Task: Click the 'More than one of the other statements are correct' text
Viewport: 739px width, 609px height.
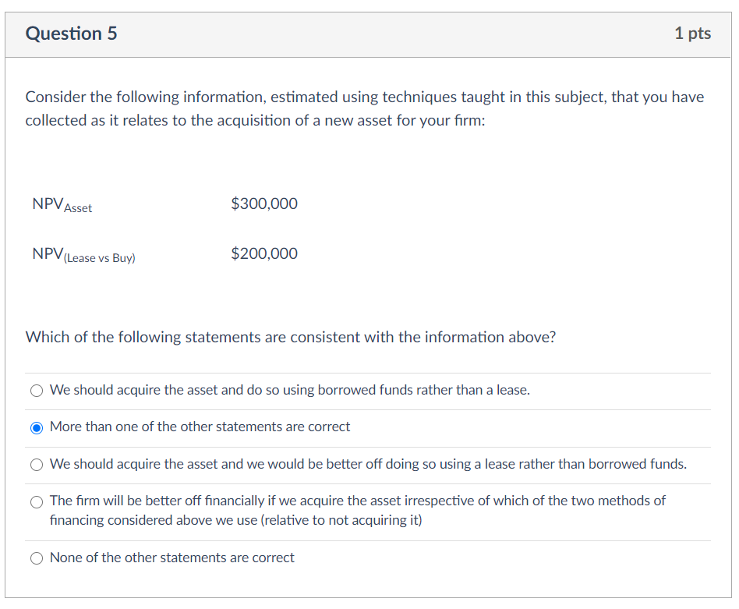Action: point(200,427)
